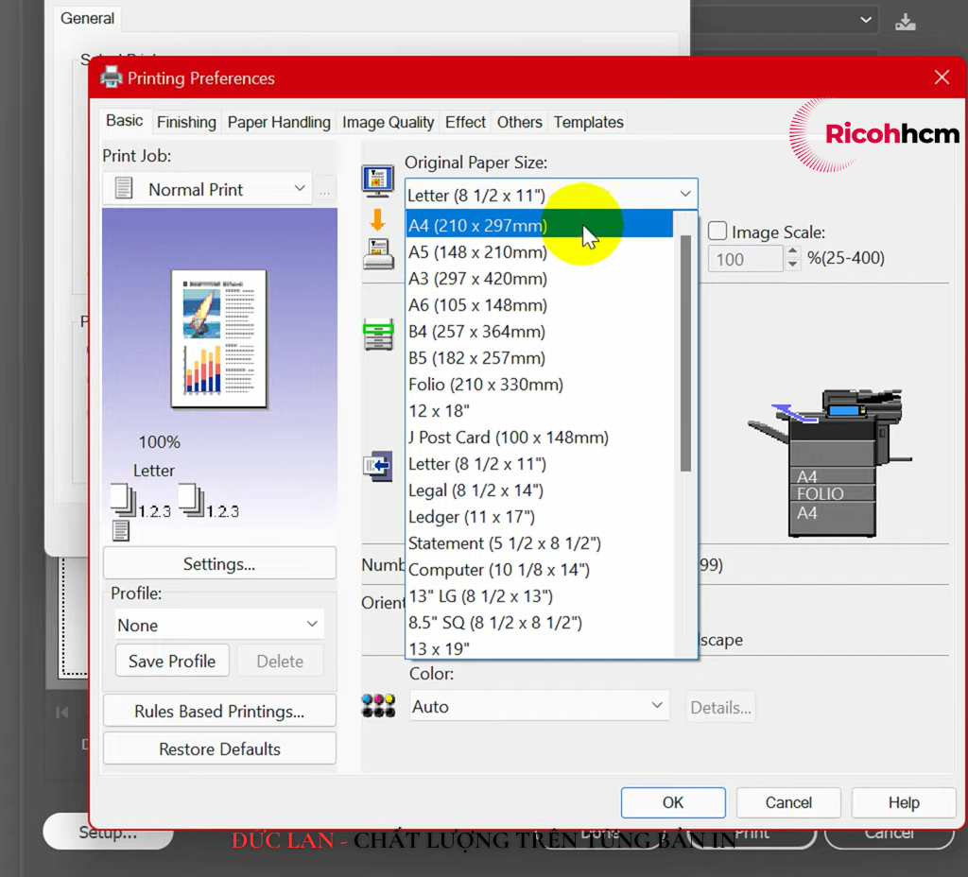Collapse the Original Paper Size combo box
This screenshot has height=877, width=968.
(685, 195)
